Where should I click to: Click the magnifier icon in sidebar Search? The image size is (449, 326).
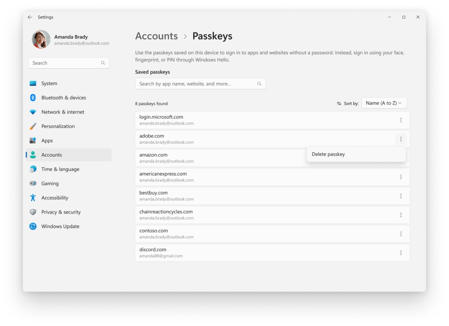pyautogui.click(x=103, y=63)
